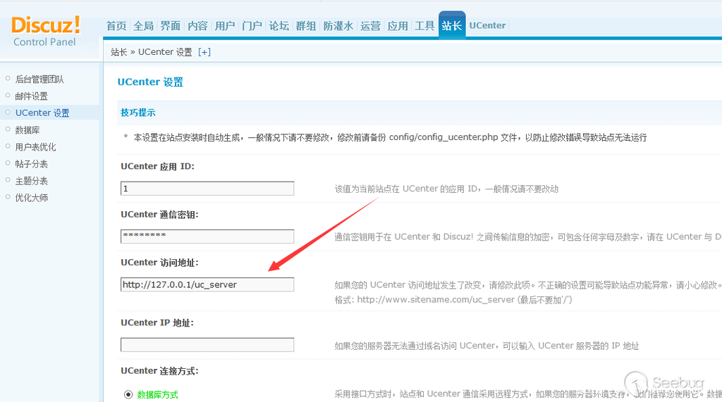The image size is (722, 402).
Task: Focus the UCenter 应用 ID field
Action: [207, 189]
